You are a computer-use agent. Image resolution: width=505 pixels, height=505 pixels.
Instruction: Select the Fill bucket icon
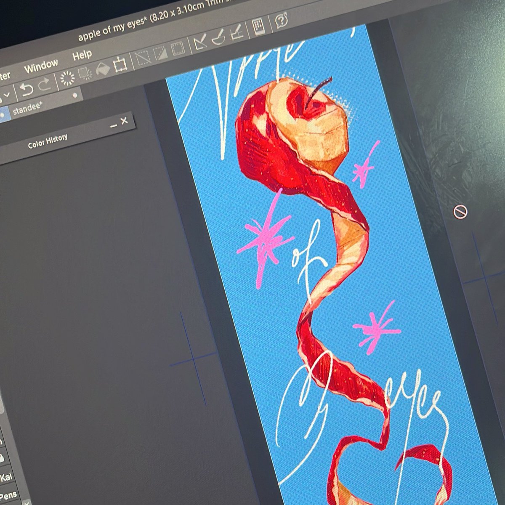[103, 69]
